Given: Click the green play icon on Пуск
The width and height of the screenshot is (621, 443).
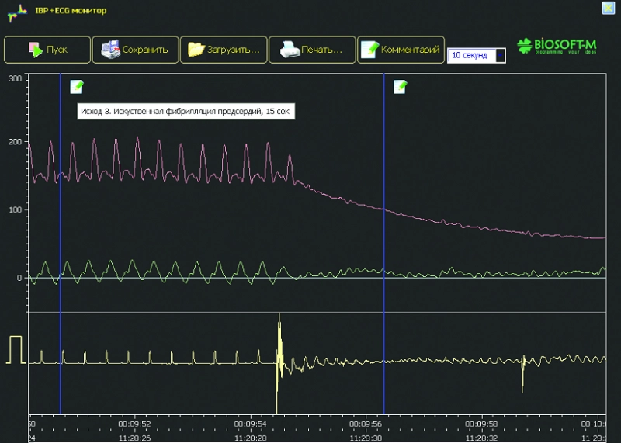Looking at the screenshot, I should coord(35,50).
